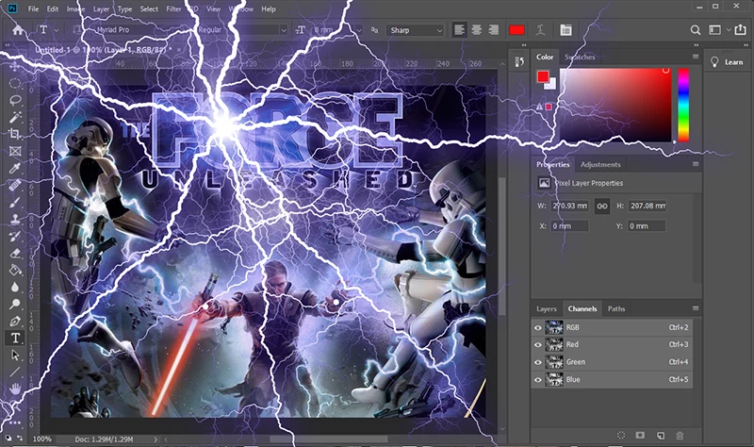Open the Color panel flyout menu
This screenshot has height=447, width=754.
(696, 57)
